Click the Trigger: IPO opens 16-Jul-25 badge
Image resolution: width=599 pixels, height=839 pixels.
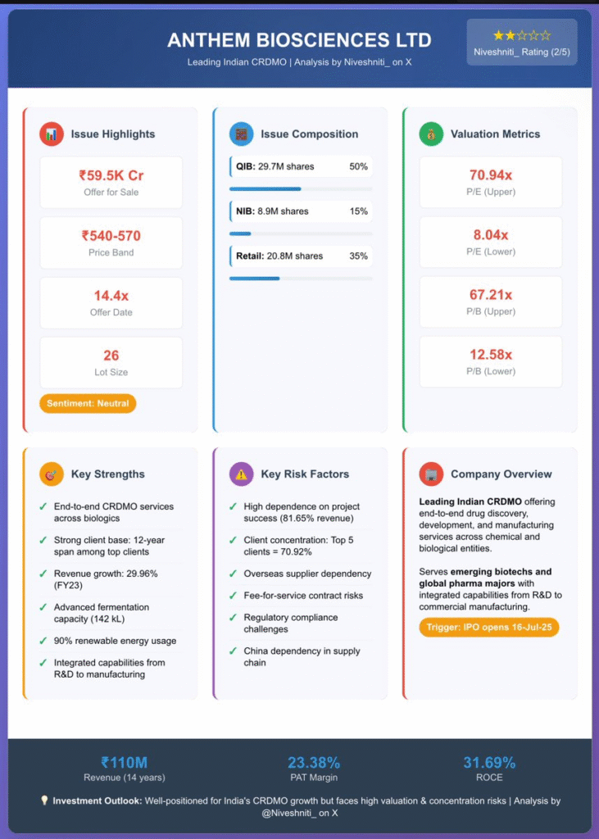(488, 628)
